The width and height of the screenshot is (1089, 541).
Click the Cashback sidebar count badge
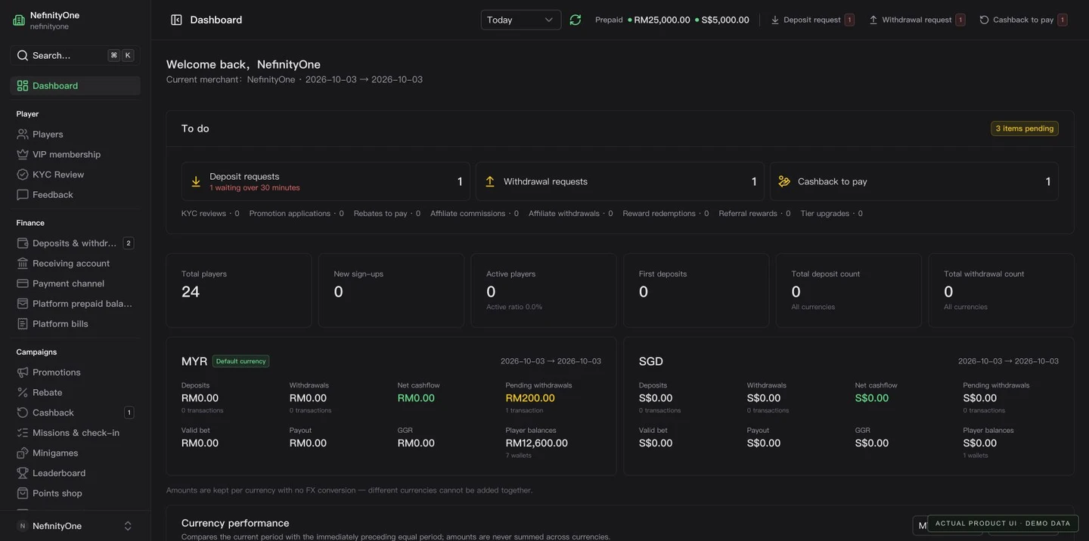point(129,413)
